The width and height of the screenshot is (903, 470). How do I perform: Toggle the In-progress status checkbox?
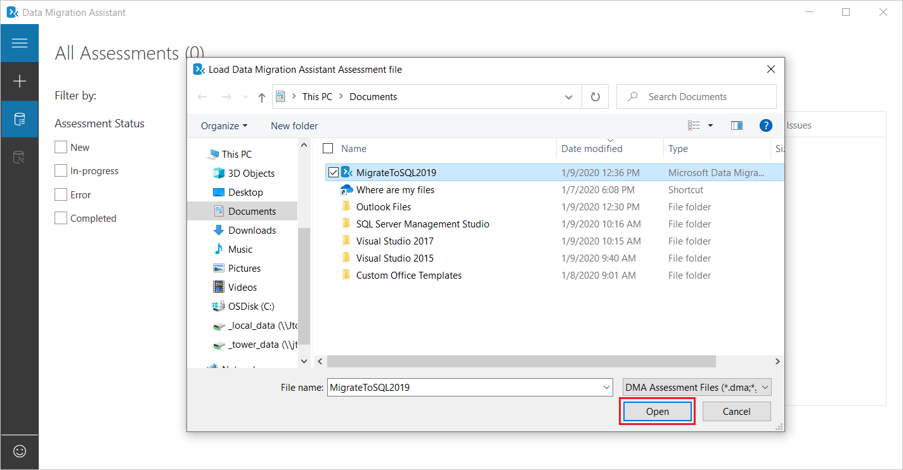click(x=61, y=170)
